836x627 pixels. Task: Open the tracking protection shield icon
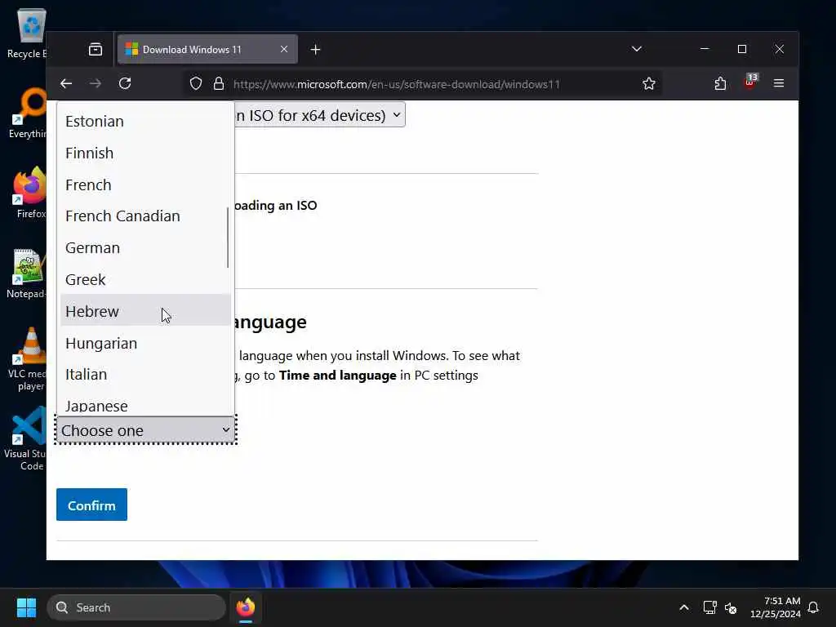pos(196,84)
